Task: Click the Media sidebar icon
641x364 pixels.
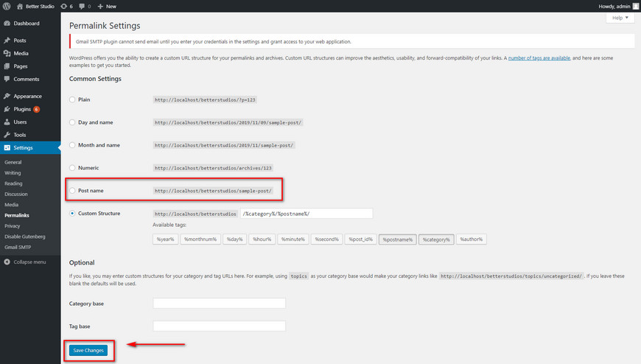Action: pos(7,53)
